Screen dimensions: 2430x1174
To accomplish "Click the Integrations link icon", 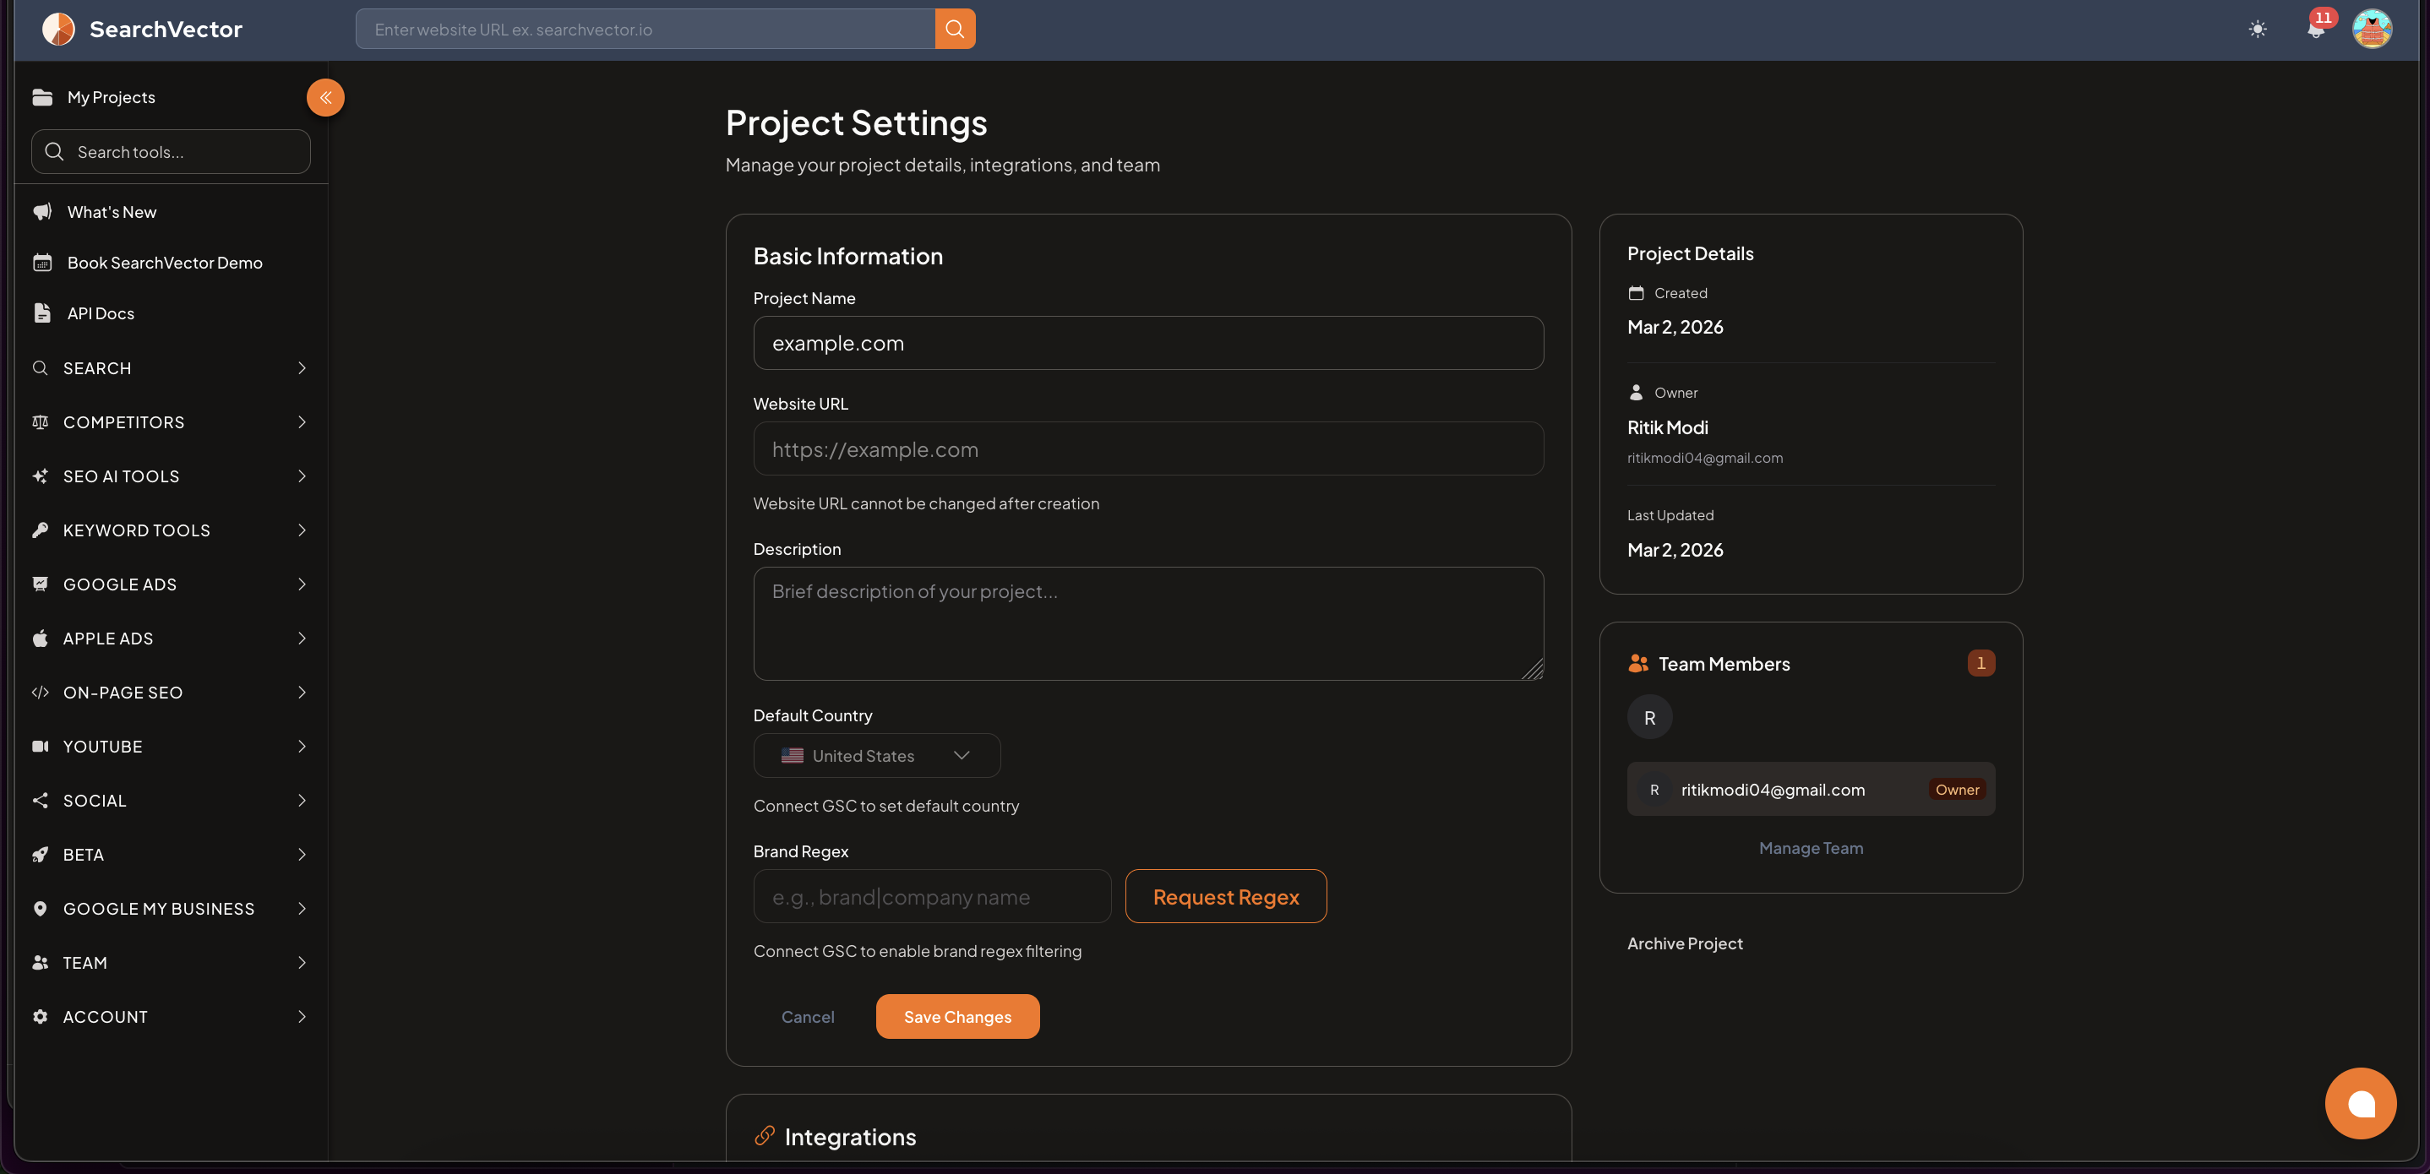I will tap(764, 1135).
